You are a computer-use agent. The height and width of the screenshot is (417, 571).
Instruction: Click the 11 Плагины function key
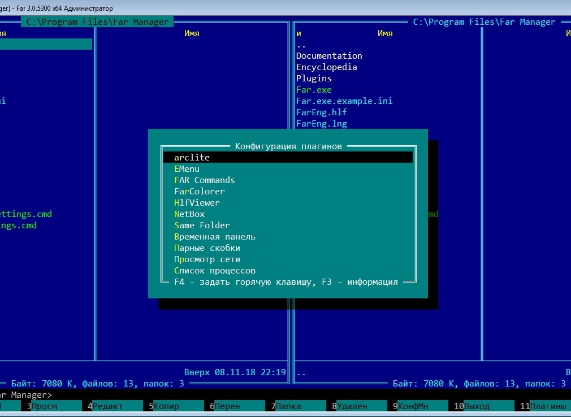coord(545,406)
